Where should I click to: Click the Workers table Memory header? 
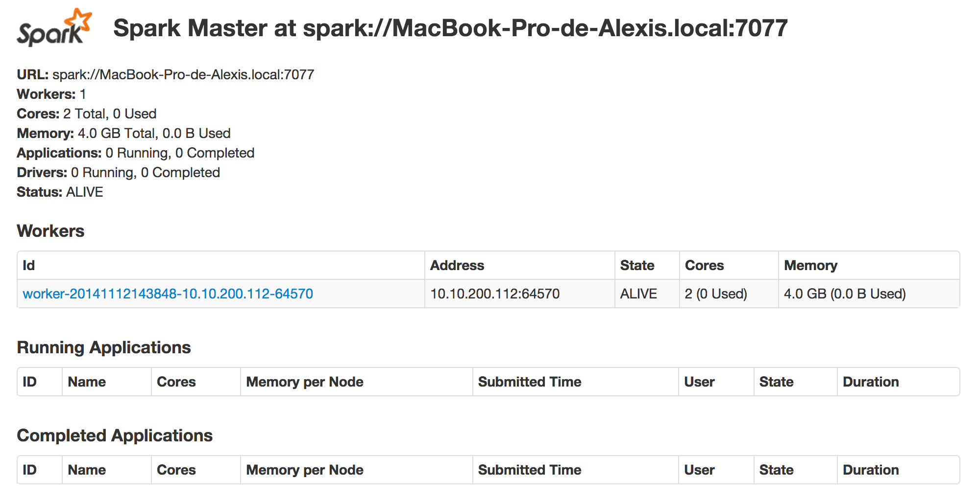tap(810, 265)
